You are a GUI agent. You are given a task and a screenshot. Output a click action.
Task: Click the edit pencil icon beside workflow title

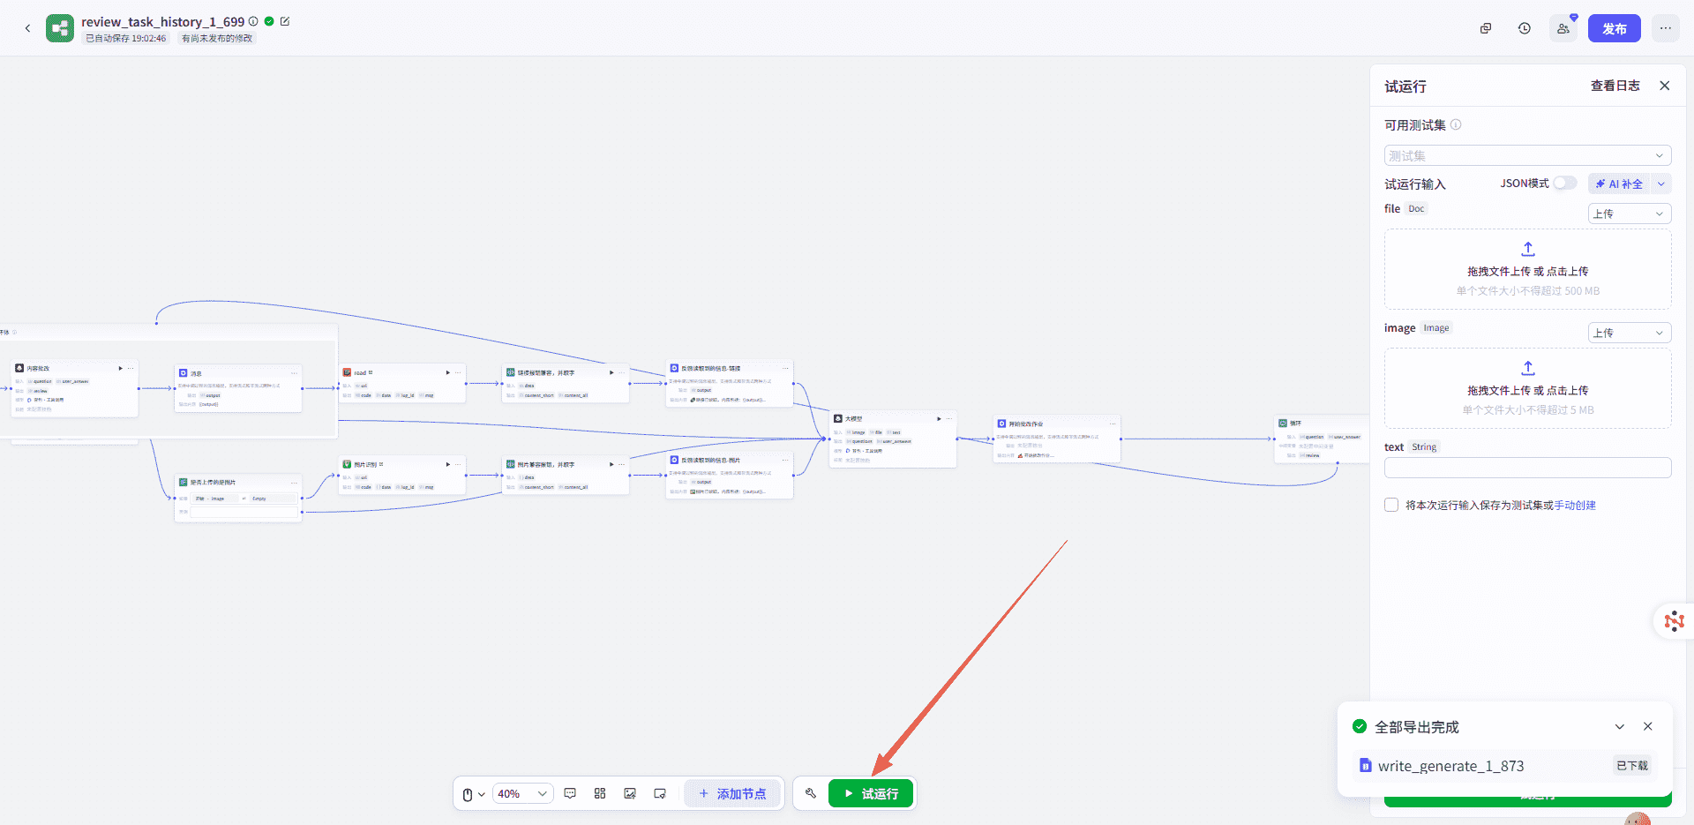coord(285,21)
